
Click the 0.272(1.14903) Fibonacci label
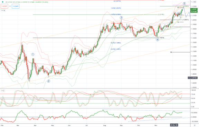116,43
